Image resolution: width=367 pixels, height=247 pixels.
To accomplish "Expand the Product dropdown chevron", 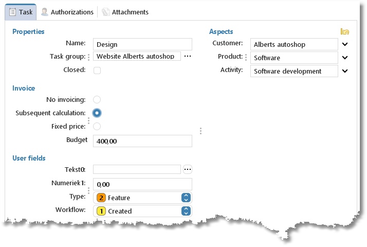I will click(345, 58).
